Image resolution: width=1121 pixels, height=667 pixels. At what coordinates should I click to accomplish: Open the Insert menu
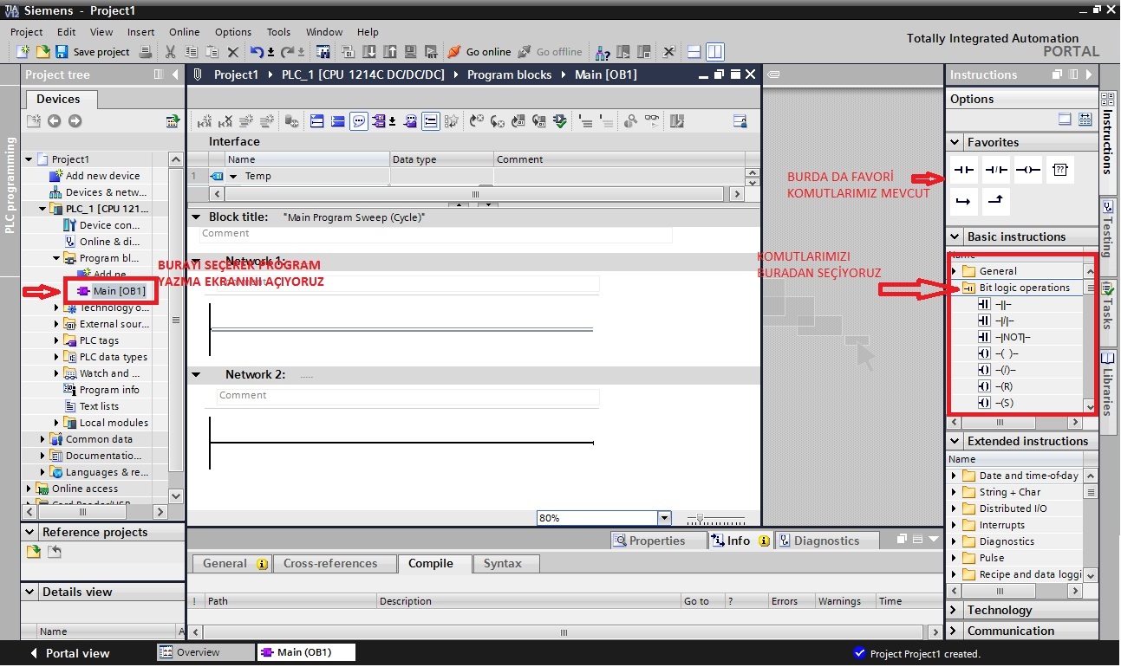[x=140, y=32]
